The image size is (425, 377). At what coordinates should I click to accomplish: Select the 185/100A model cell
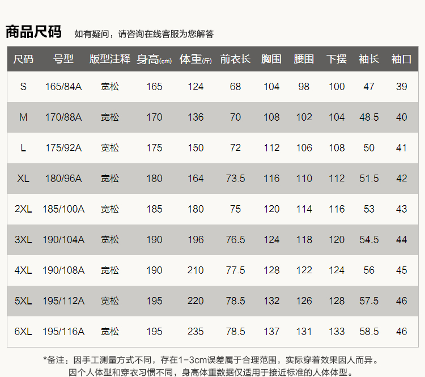coord(63,209)
